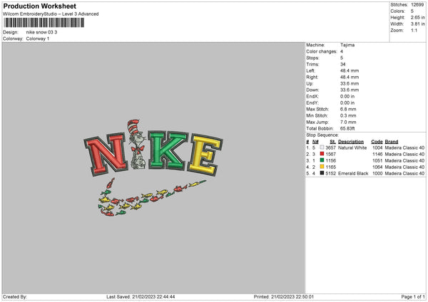
Task: Click the 'Brand' column header
Action: click(x=392, y=142)
